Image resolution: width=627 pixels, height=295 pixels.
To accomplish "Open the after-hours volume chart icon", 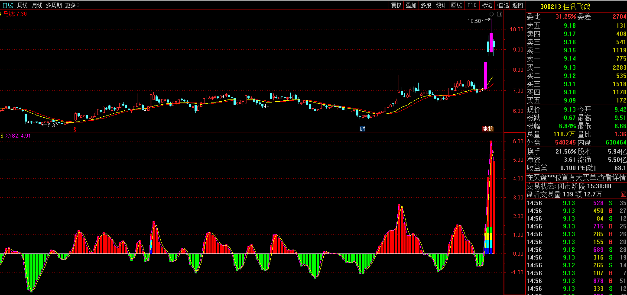I will tap(624, 195).
